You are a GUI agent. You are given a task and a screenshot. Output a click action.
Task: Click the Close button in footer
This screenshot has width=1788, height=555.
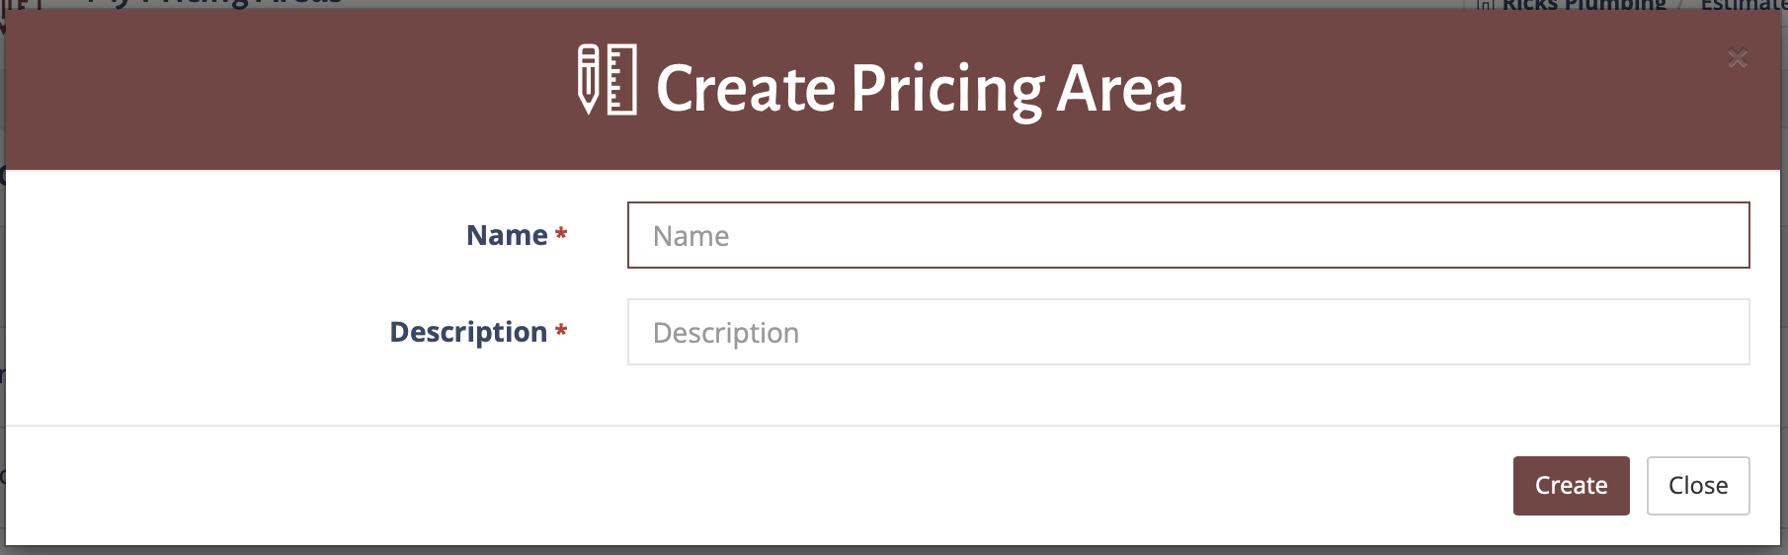click(x=1698, y=486)
